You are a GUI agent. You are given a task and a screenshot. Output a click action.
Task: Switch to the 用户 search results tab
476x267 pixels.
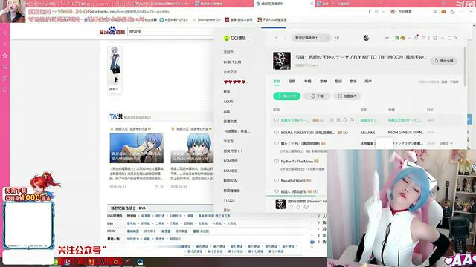(368, 81)
